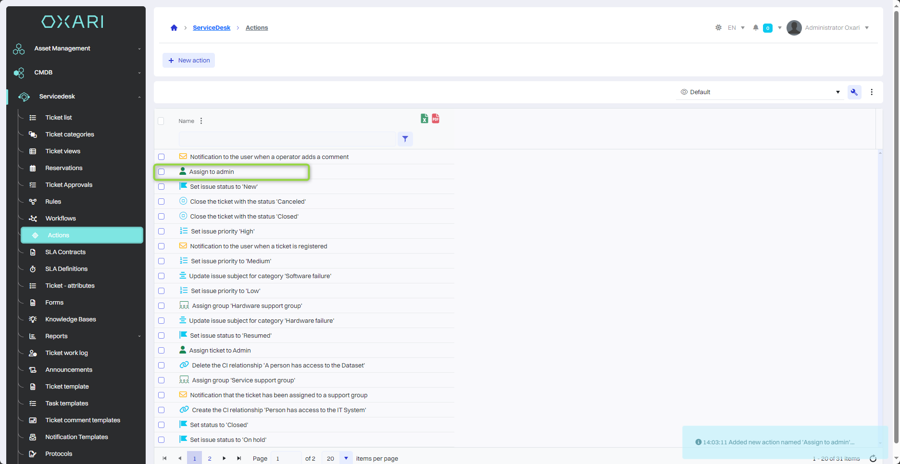
Task: Toggle the select-all checkbox in header
Action: (161, 121)
